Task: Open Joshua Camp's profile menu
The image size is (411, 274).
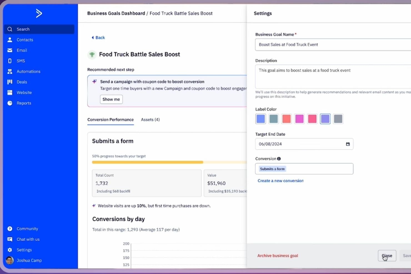Action: (29, 260)
